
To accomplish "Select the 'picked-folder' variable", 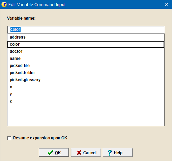I will (86, 73).
